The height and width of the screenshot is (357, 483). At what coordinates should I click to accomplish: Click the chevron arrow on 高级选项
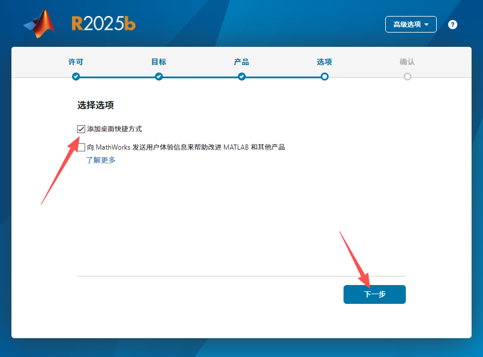428,24
